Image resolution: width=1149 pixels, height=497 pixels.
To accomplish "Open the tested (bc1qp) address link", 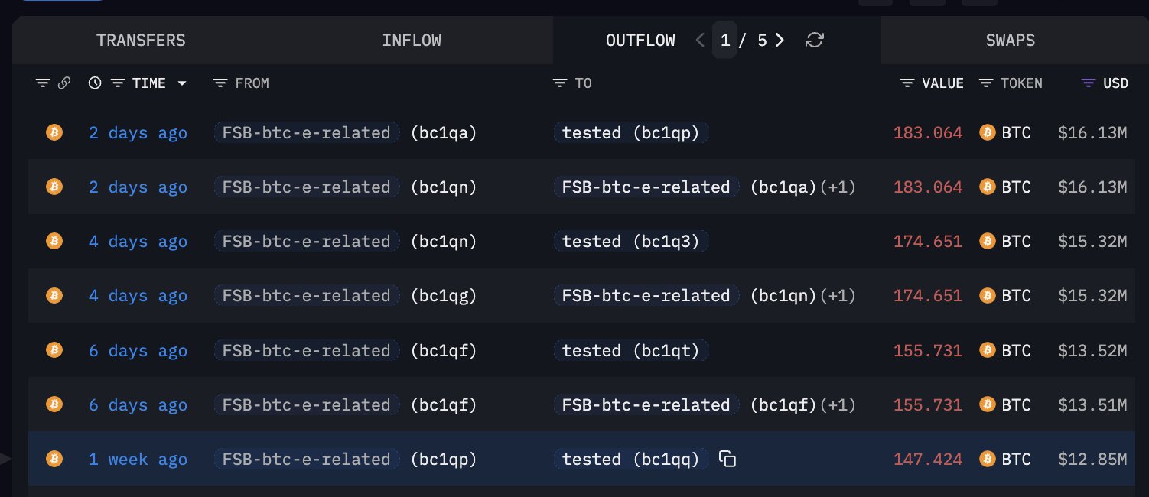I will pos(631,133).
